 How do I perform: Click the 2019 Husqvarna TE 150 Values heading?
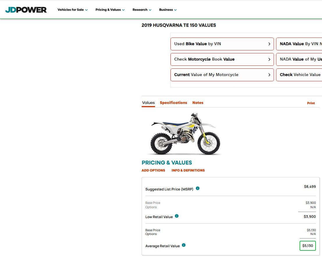coord(179,25)
